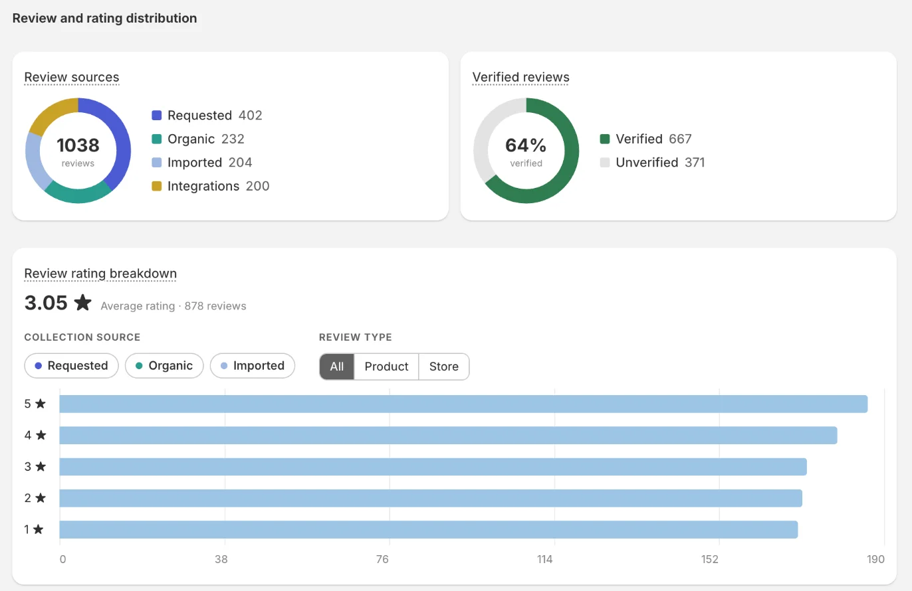Image resolution: width=912 pixels, height=591 pixels.
Task: Select the All review type tab
Action: point(337,367)
